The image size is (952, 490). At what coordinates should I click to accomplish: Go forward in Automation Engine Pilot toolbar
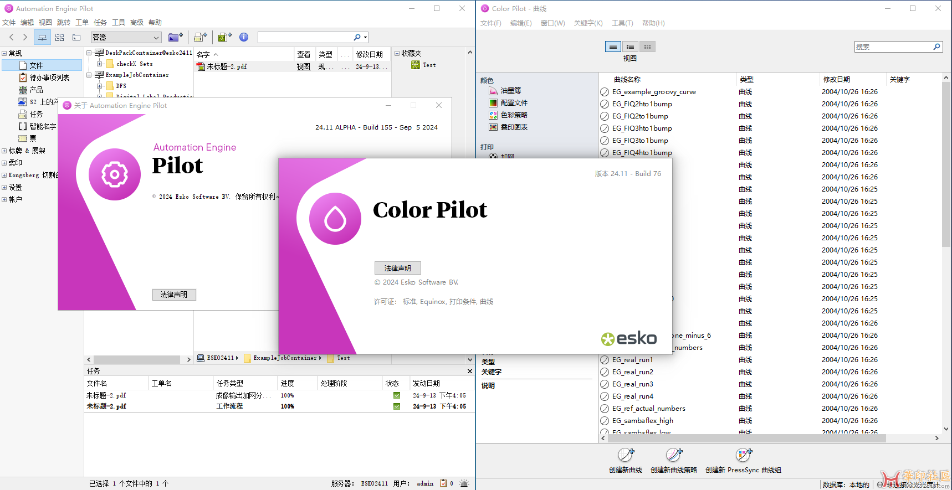coord(25,37)
